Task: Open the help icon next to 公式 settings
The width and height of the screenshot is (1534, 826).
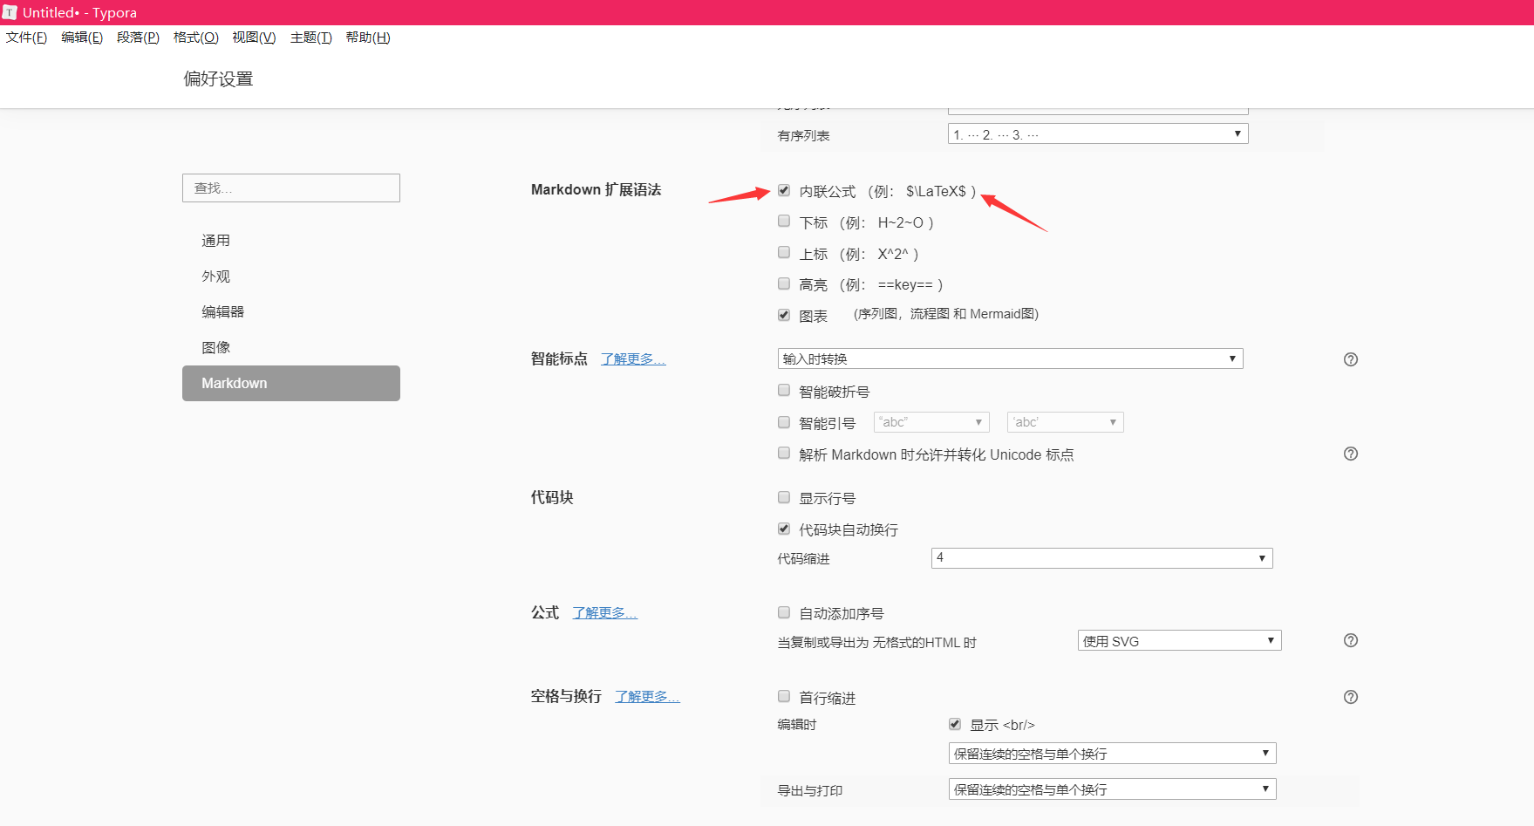Action: point(1350,640)
